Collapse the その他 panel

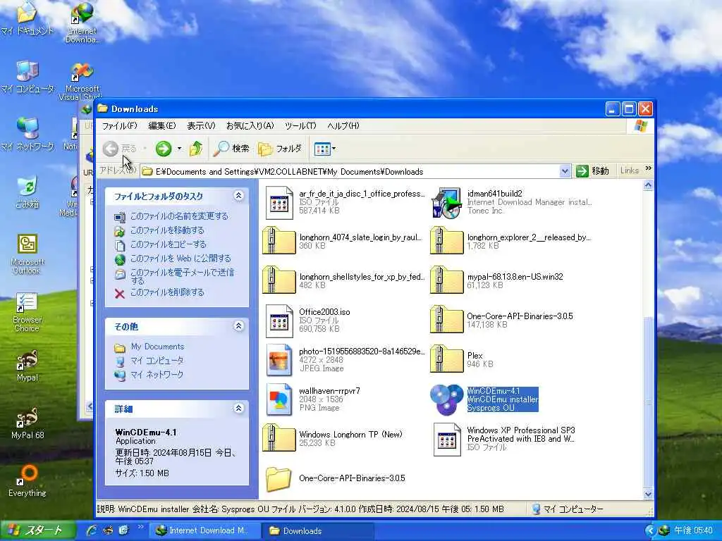pos(238,326)
